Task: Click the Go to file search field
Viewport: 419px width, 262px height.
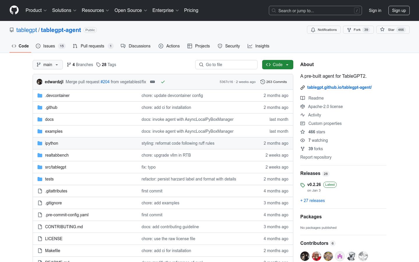Action: [226, 65]
